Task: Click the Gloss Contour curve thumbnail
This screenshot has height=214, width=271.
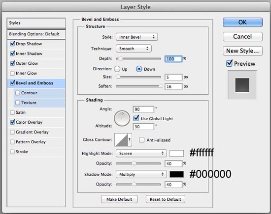Action: (x=121, y=139)
